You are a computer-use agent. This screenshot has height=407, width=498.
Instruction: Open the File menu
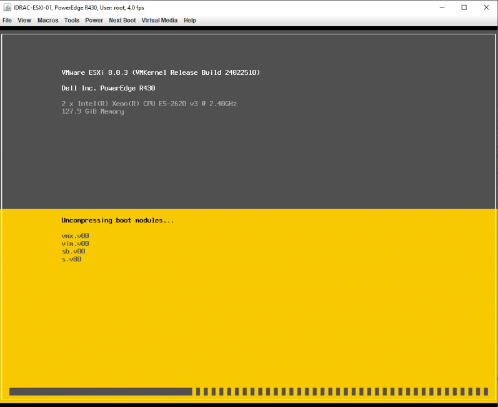tap(7, 21)
